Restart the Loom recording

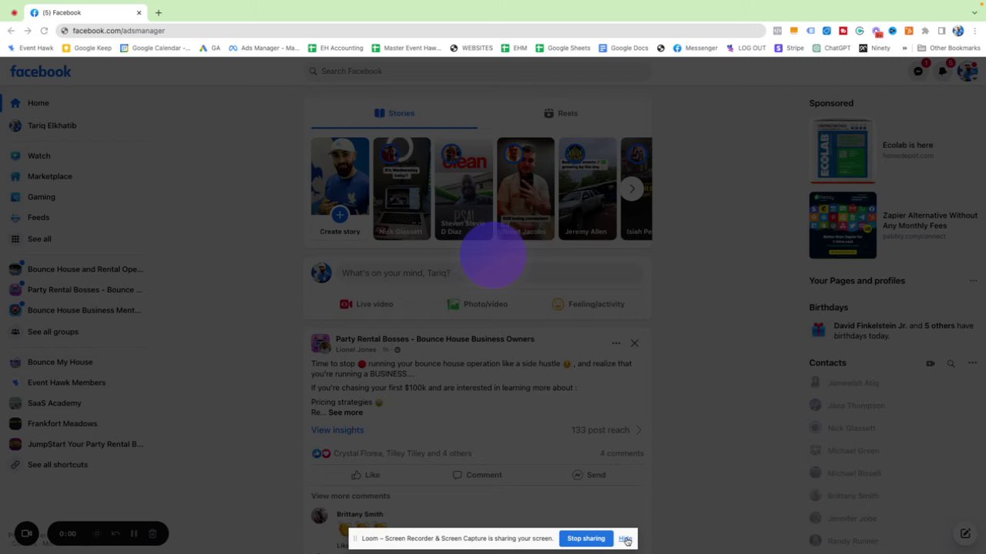tap(116, 533)
